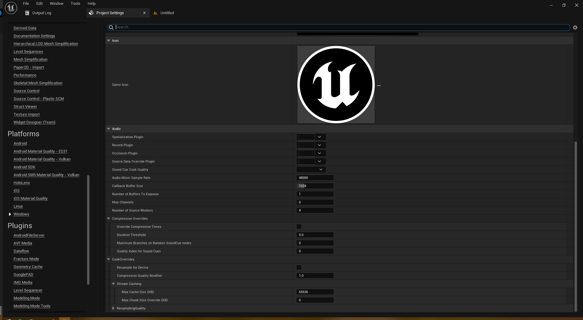Open Derived Data settings
This screenshot has width=583, height=320.
[x=25, y=28]
